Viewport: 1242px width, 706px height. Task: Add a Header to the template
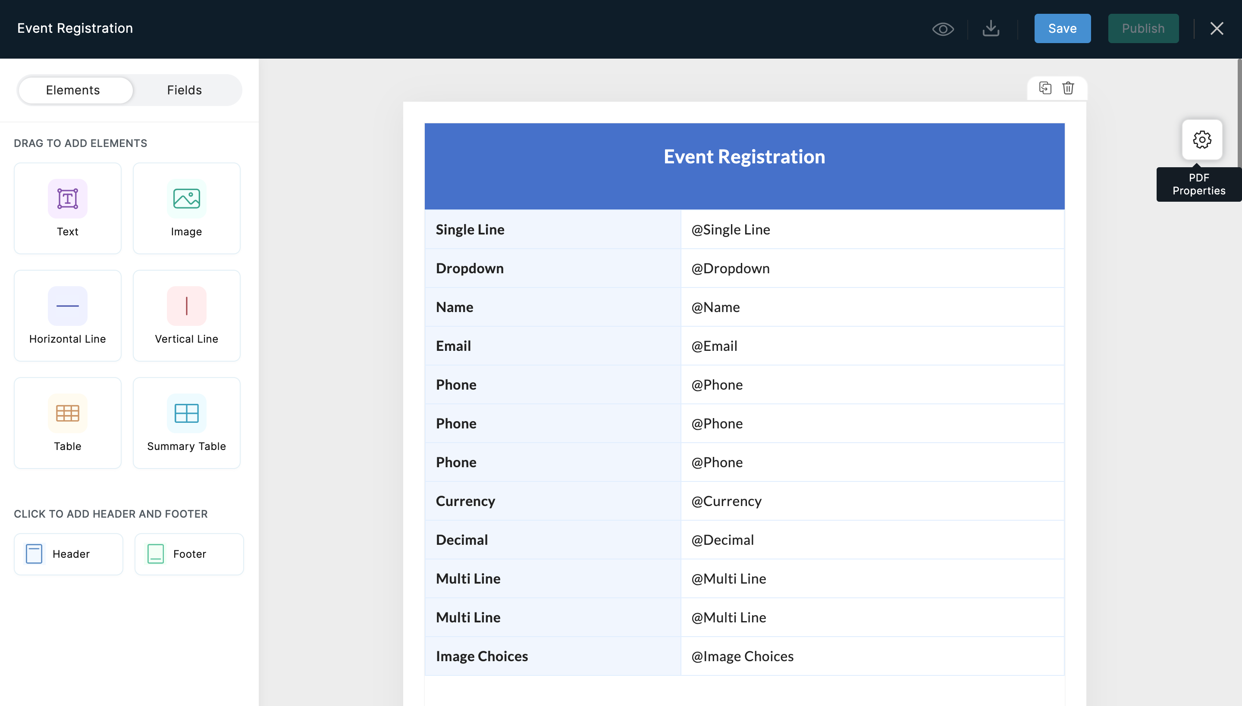(x=69, y=554)
